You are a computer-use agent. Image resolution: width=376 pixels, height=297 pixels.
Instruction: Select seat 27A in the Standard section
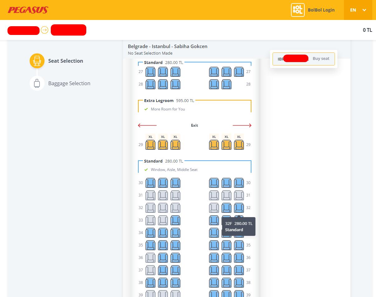[x=150, y=72]
